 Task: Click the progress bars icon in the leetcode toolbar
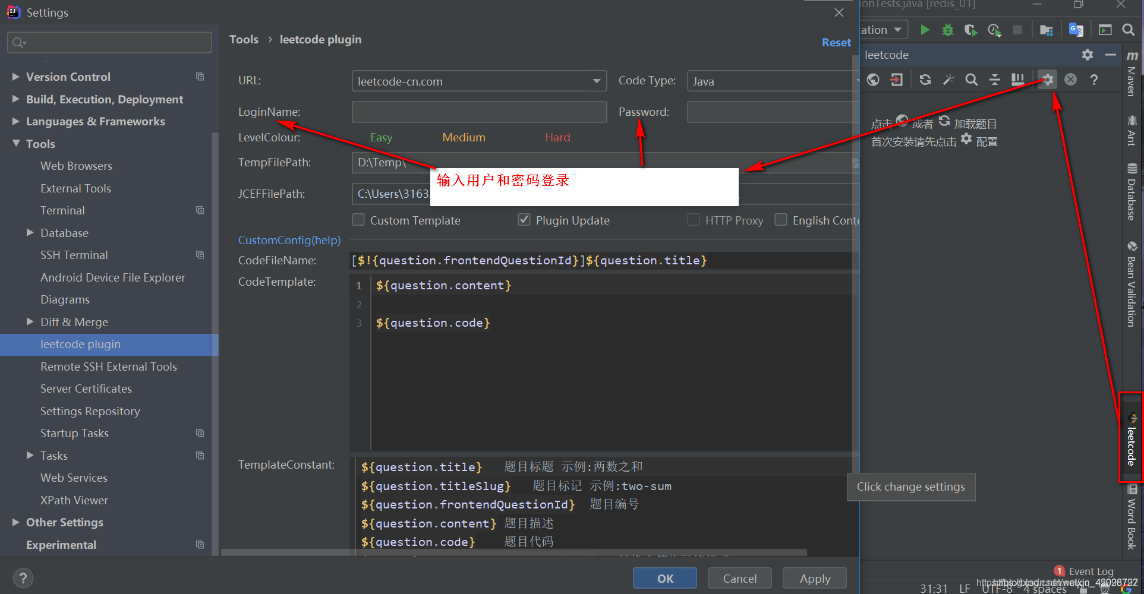(1018, 80)
